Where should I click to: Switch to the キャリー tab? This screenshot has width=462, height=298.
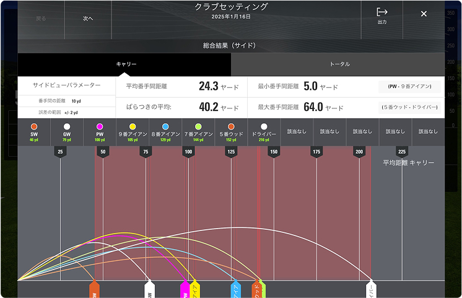tap(126, 64)
